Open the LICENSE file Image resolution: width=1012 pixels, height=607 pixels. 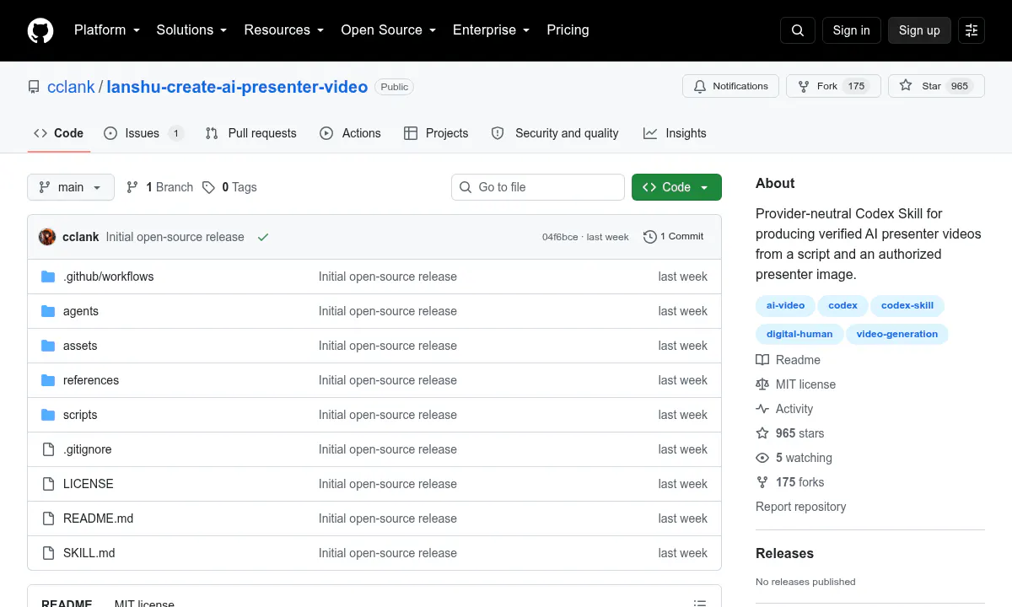89,484
